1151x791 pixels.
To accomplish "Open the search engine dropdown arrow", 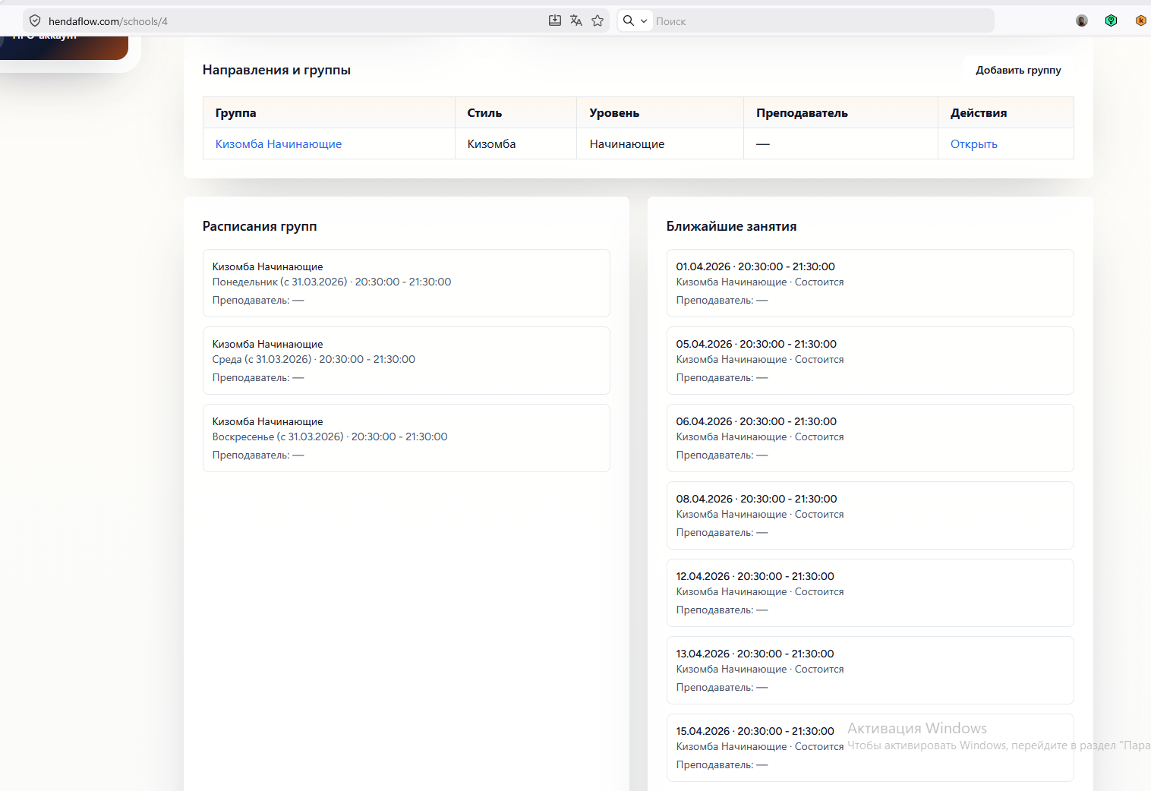I will pyautogui.click(x=644, y=21).
